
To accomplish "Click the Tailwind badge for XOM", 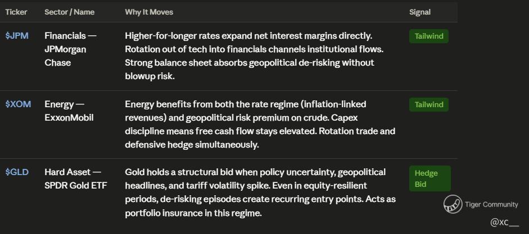I will tap(429, 105).
